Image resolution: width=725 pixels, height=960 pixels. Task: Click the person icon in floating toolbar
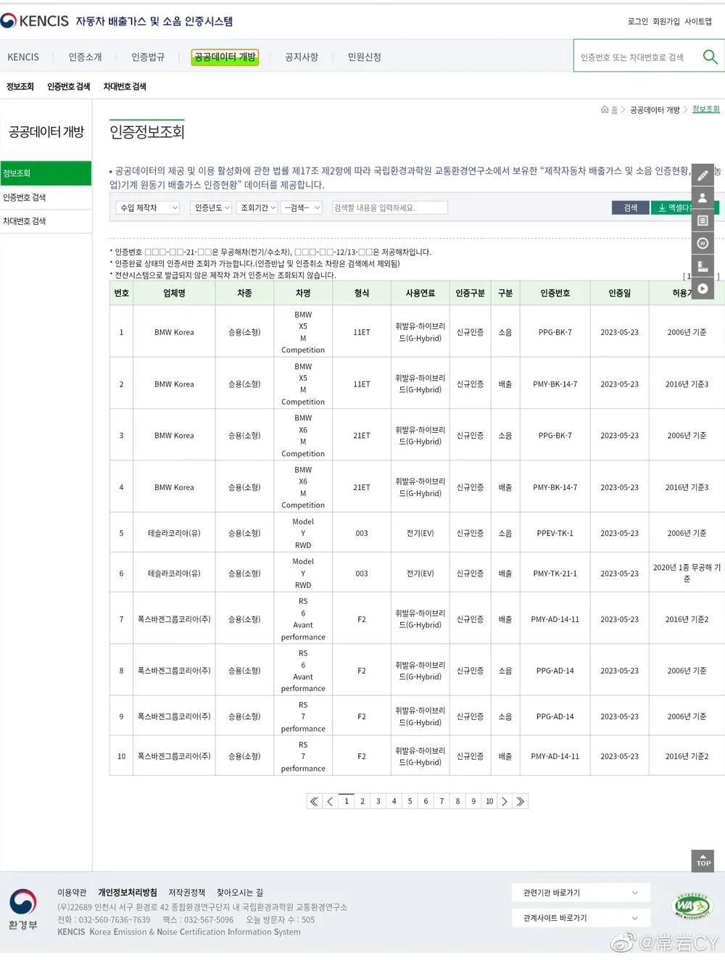[703, 198]
